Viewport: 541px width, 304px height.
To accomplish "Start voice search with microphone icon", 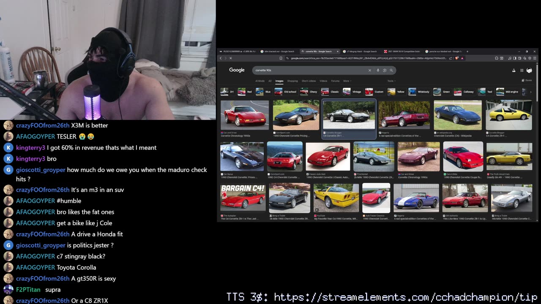I will point(378,71).
